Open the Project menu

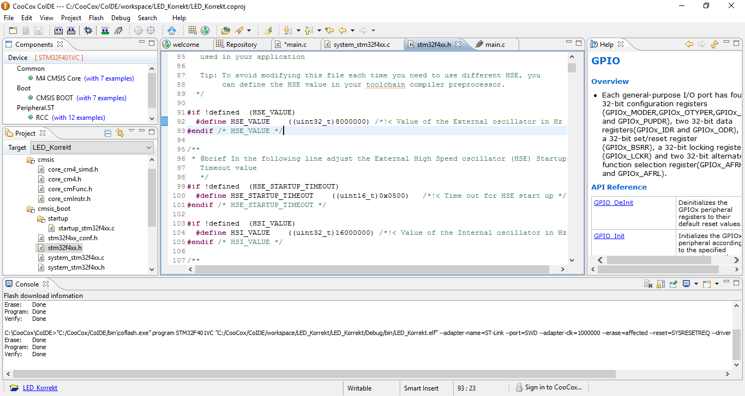click(71, 17)
